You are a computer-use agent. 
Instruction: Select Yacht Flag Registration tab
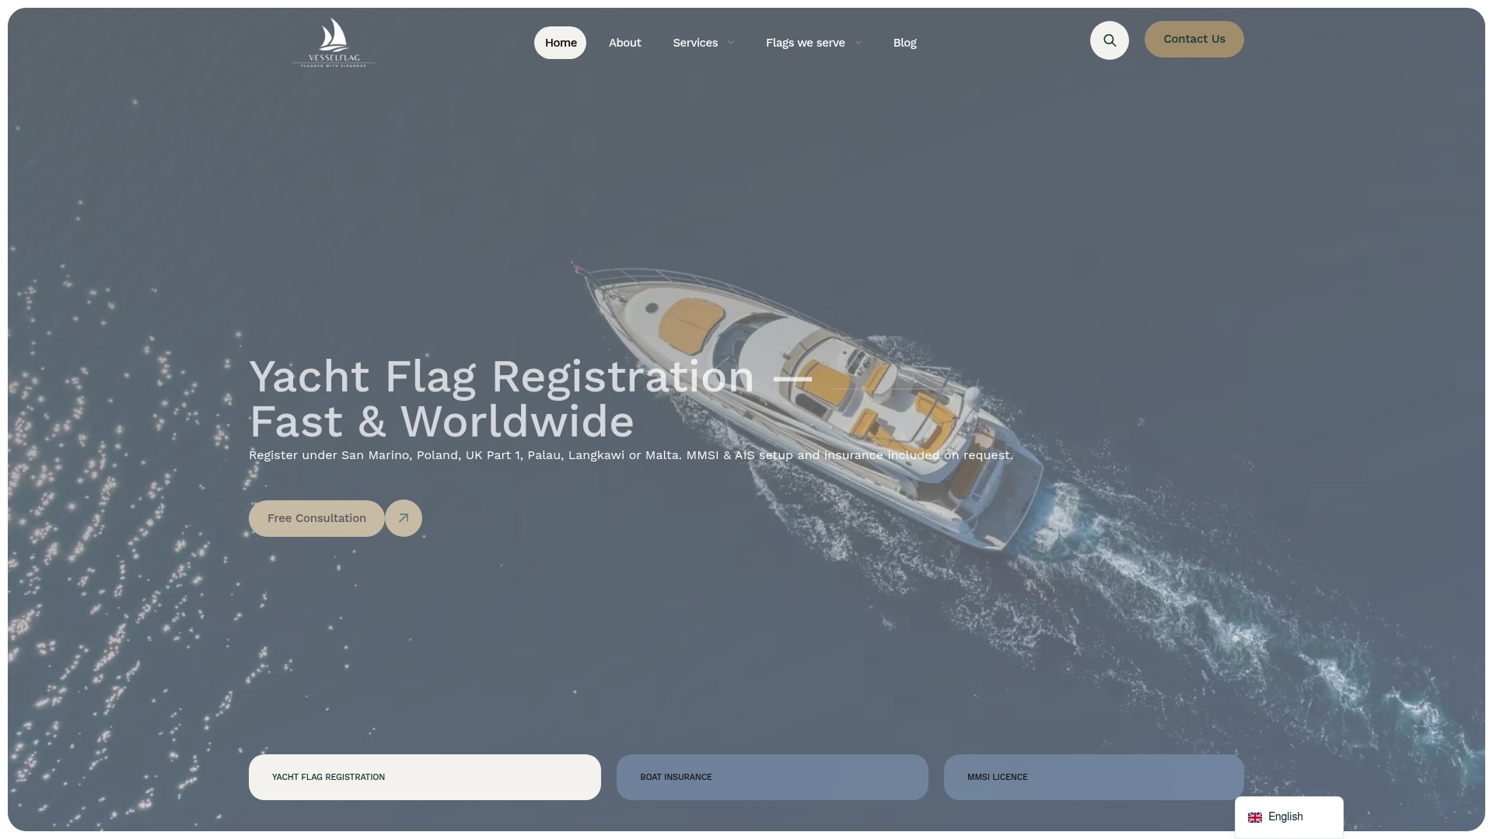(425, 777)
